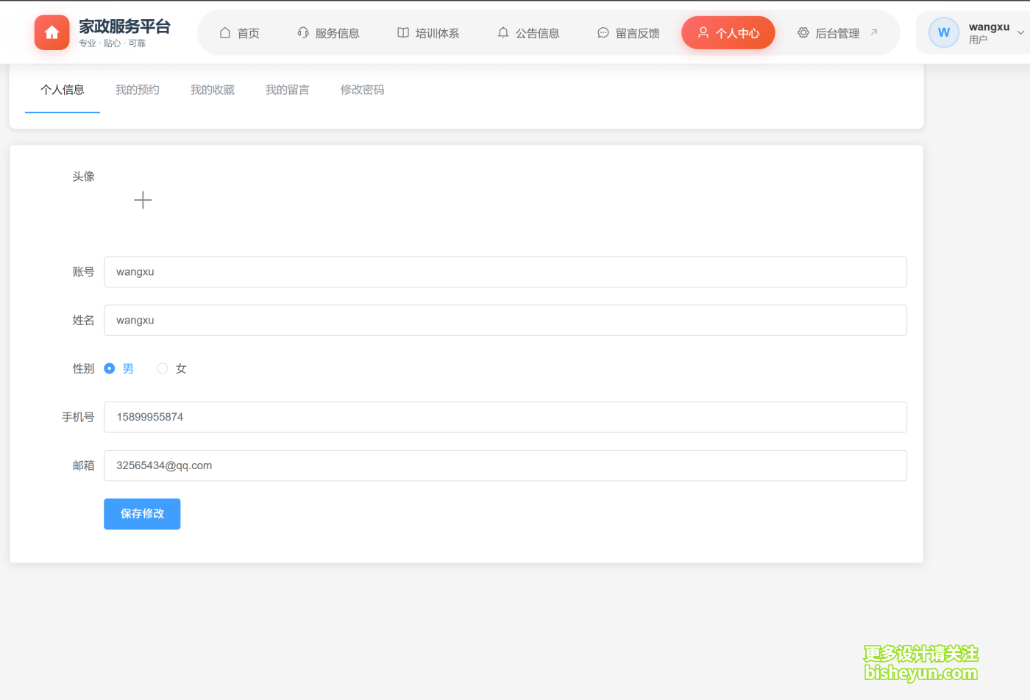Click the home logo icon of 家政服务平台
The image size is (1030, 700).
[51, 32]
